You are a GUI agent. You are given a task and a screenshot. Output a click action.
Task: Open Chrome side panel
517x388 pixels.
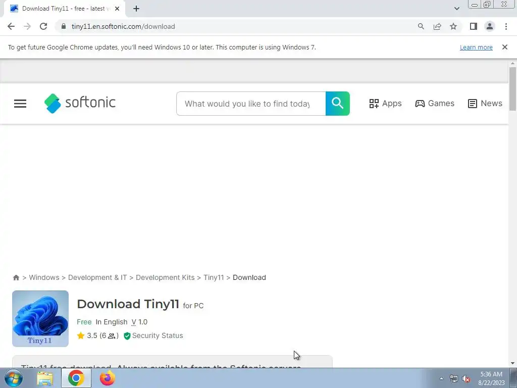pyautogui.click(x=474, y=26)
